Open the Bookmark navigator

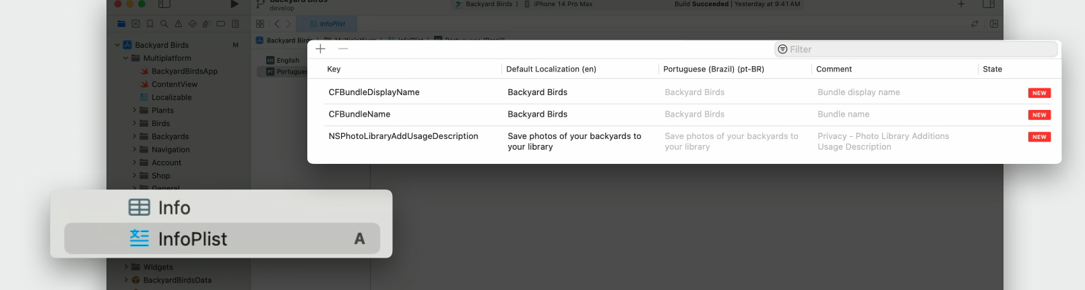(x=150, y=24)
